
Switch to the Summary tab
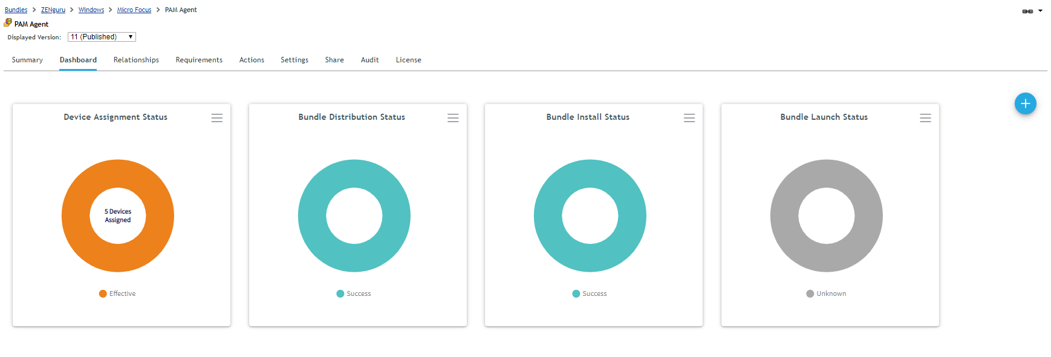[x=27, y=60]
